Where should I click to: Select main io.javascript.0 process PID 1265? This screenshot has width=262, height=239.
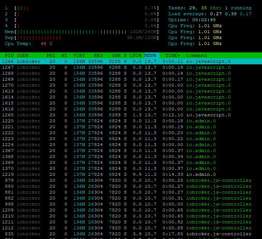131,115
